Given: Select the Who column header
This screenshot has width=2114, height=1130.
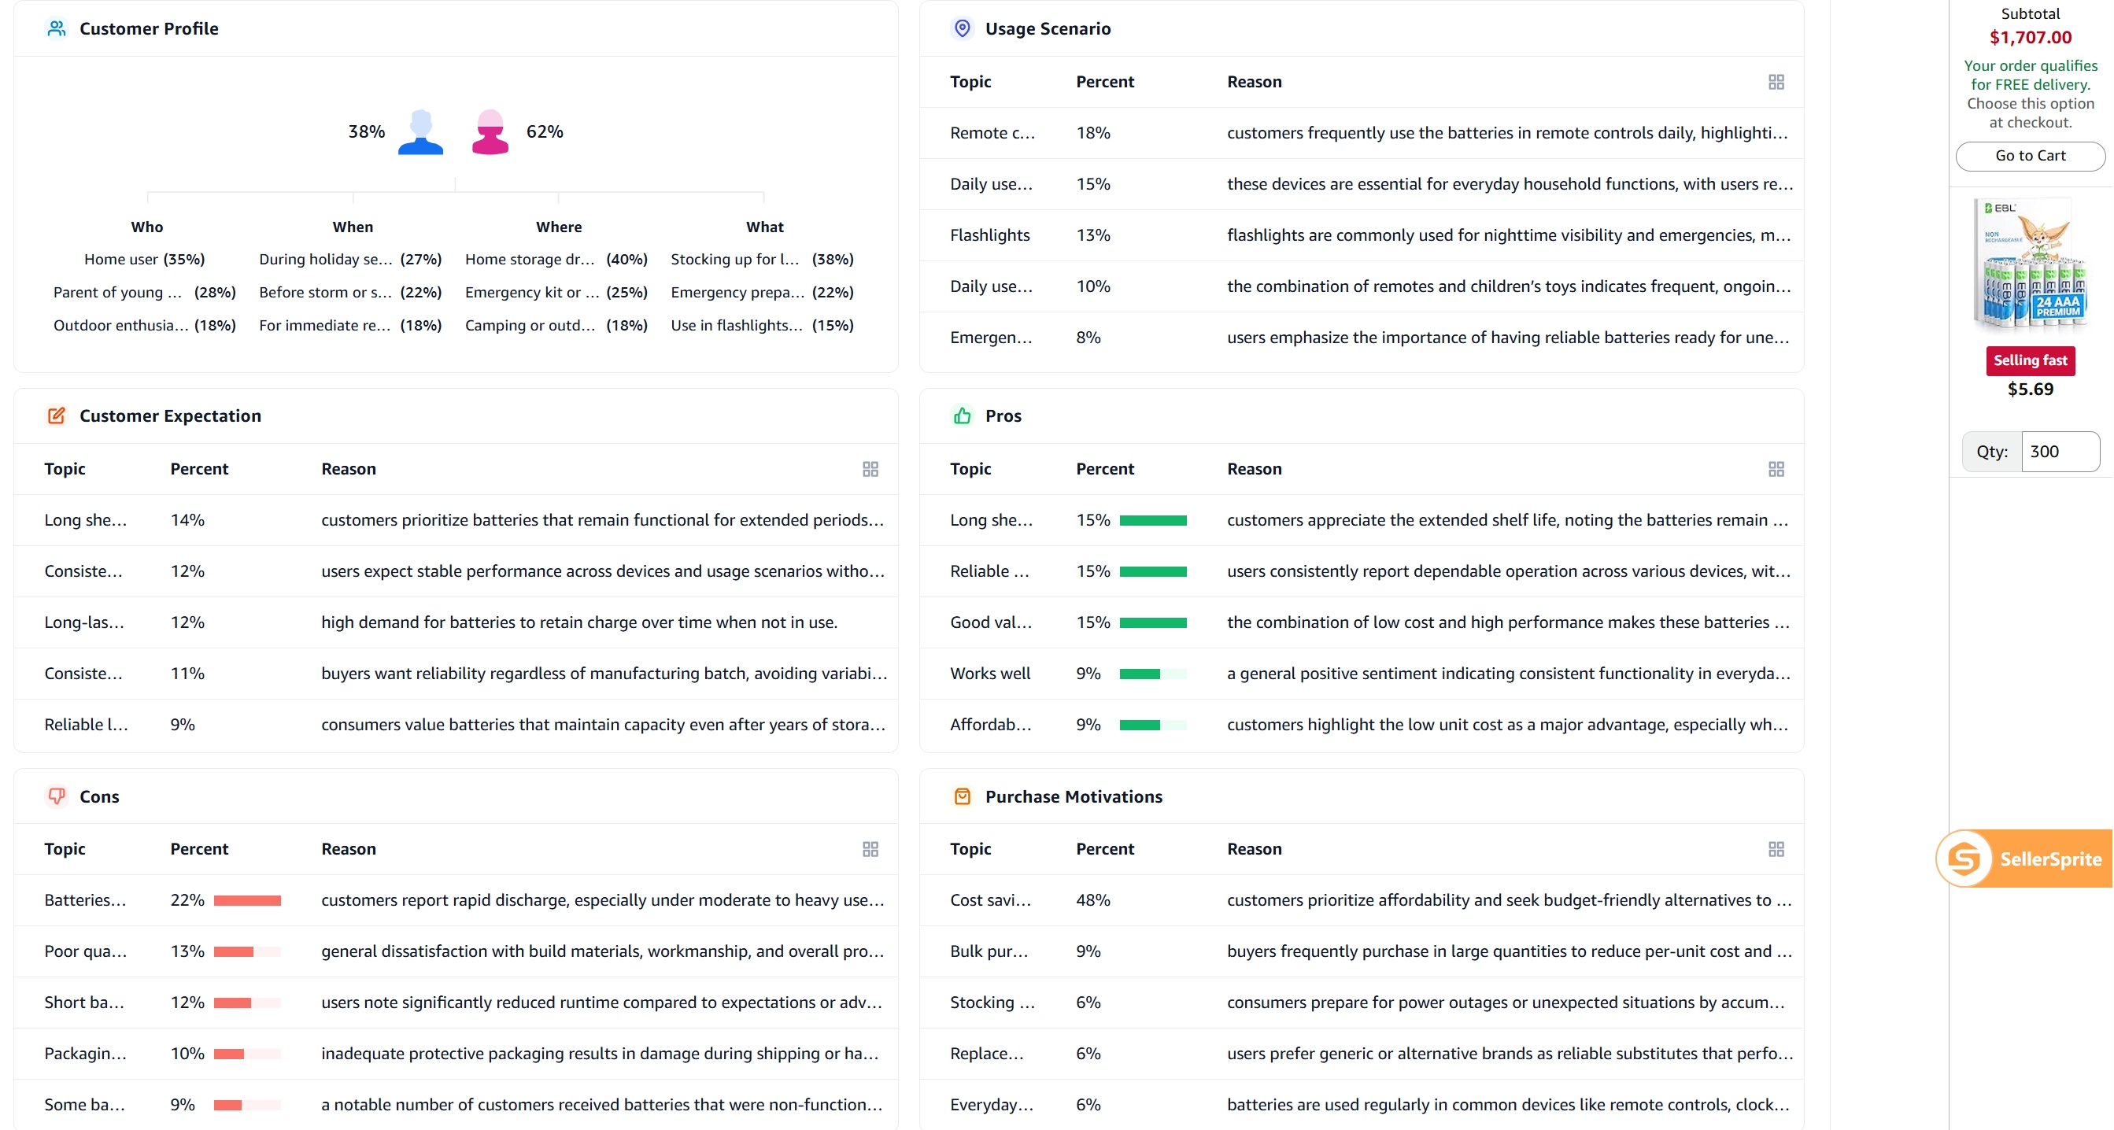Looking at the screenshot, I should [146, 227].
